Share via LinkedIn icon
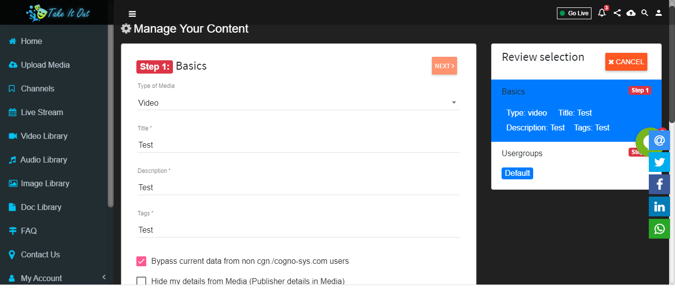The height and width of the screenshot is (288, 675). pyautogui.click(x=659, y=206)
